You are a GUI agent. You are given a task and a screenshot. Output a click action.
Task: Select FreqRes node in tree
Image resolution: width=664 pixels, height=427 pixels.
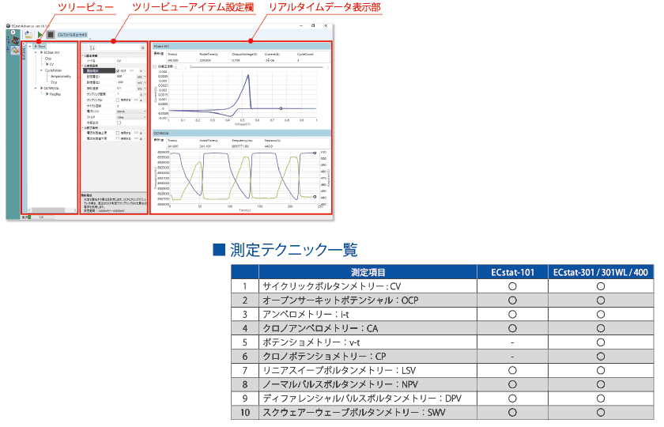(x=53, y=94)
